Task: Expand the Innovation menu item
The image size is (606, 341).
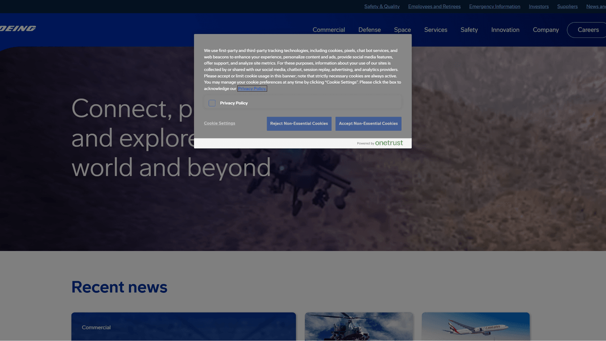Action: pyautogui.click(x=505, y=30)
